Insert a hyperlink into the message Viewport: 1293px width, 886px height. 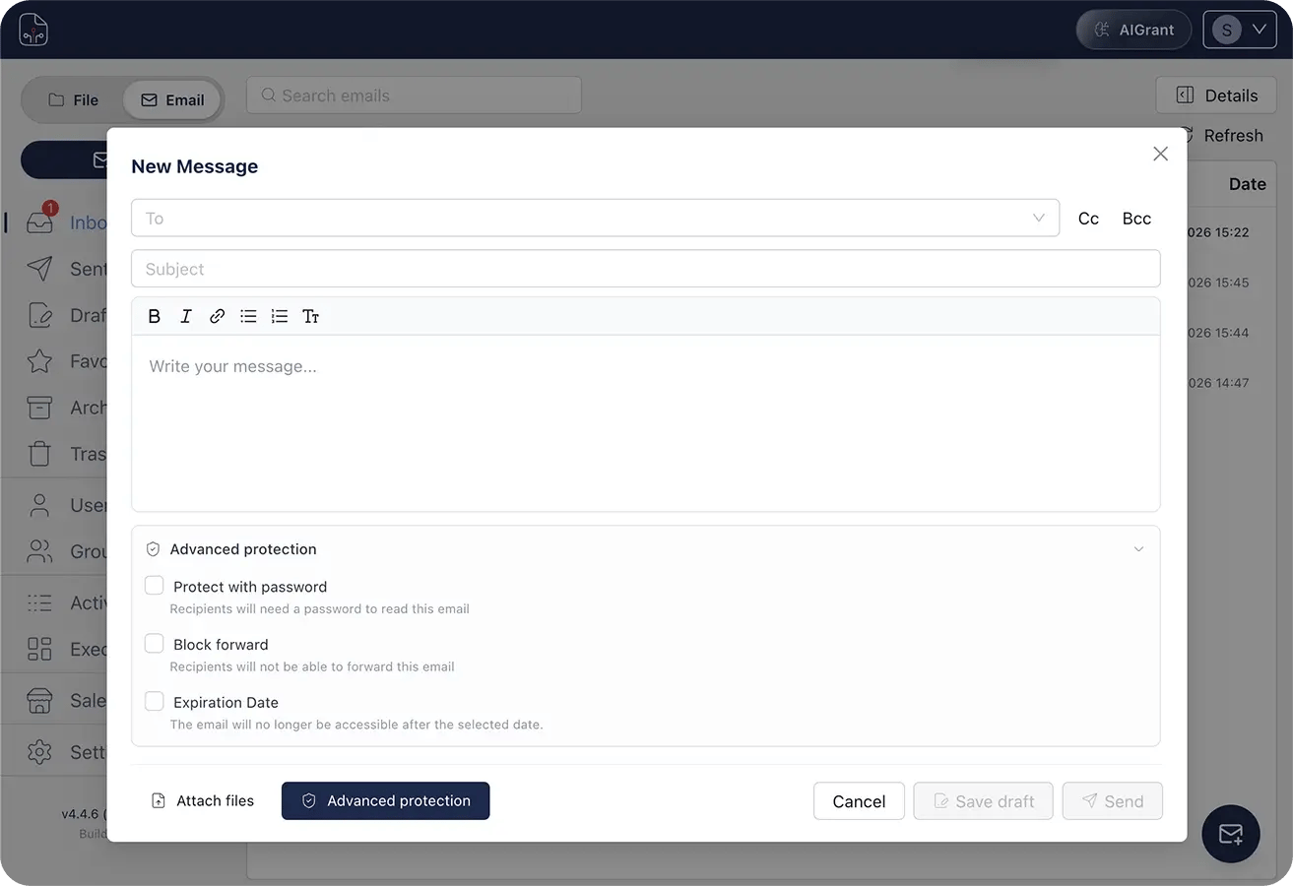click(x=217, y=315)
